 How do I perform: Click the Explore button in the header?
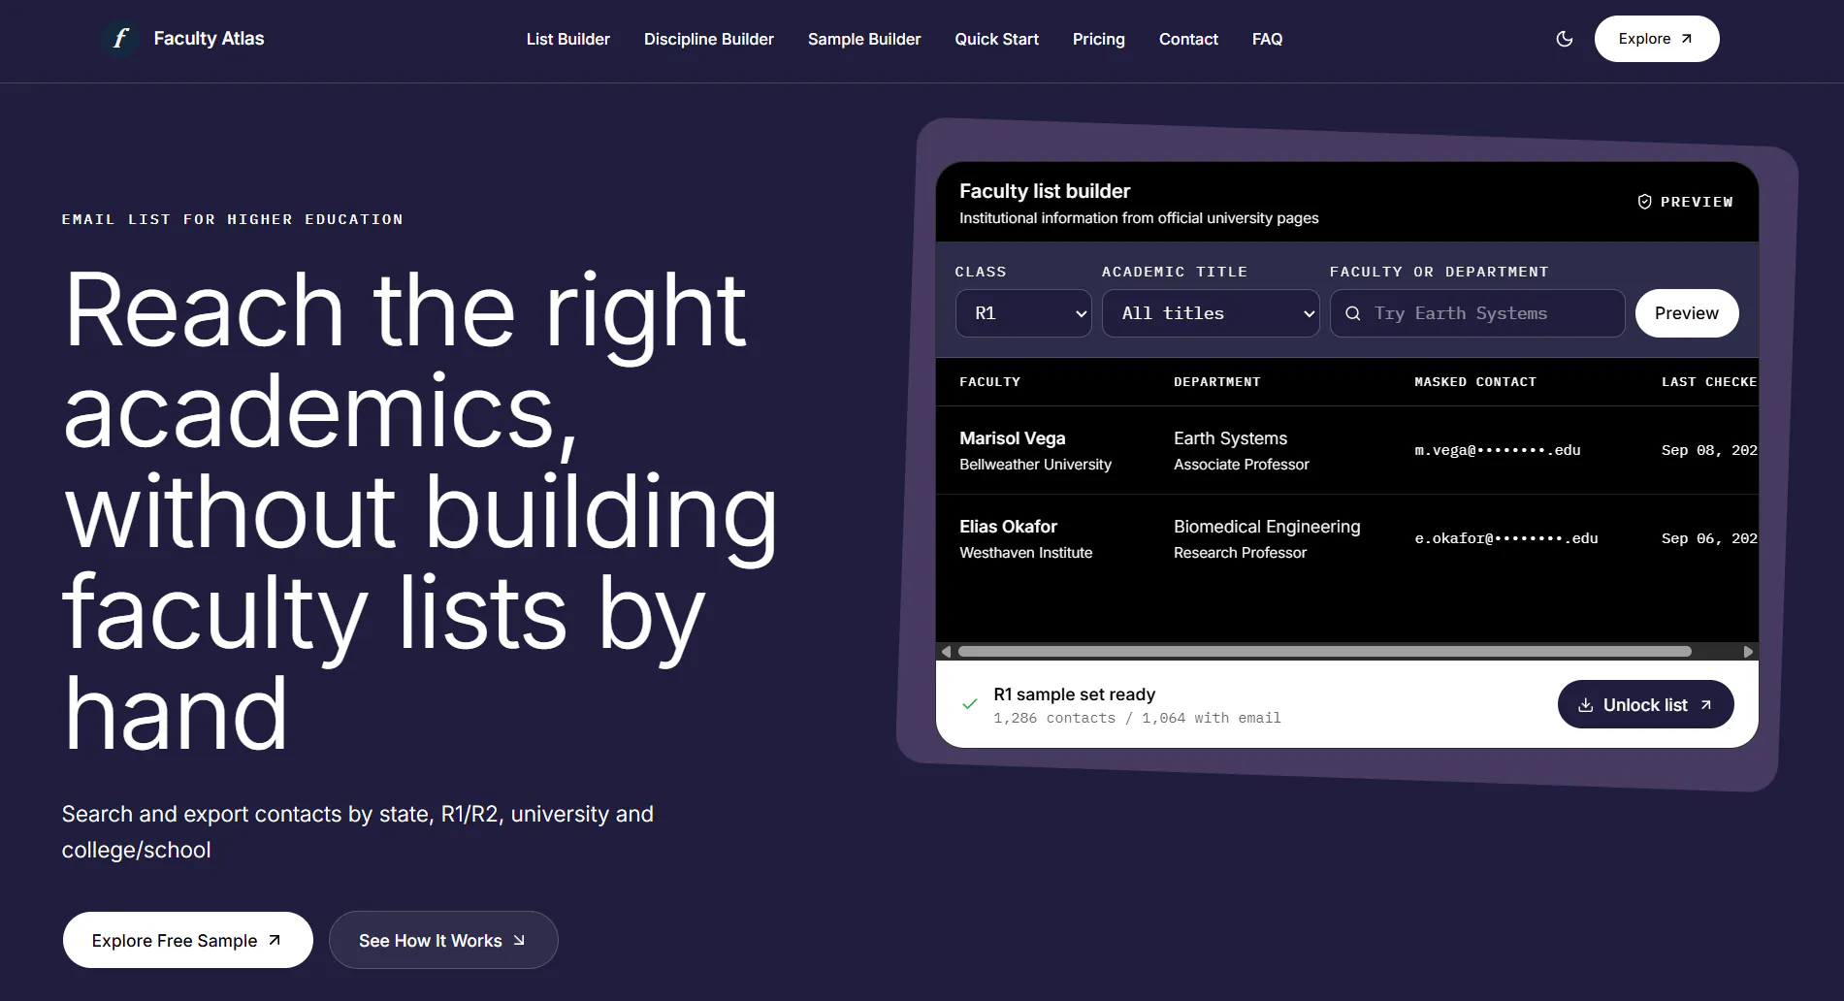coord(1656,39)
